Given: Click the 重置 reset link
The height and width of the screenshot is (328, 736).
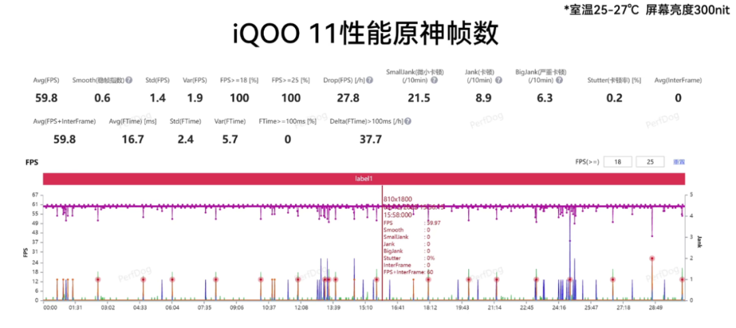Looking at the screenshot, I should tap(679, 162).
